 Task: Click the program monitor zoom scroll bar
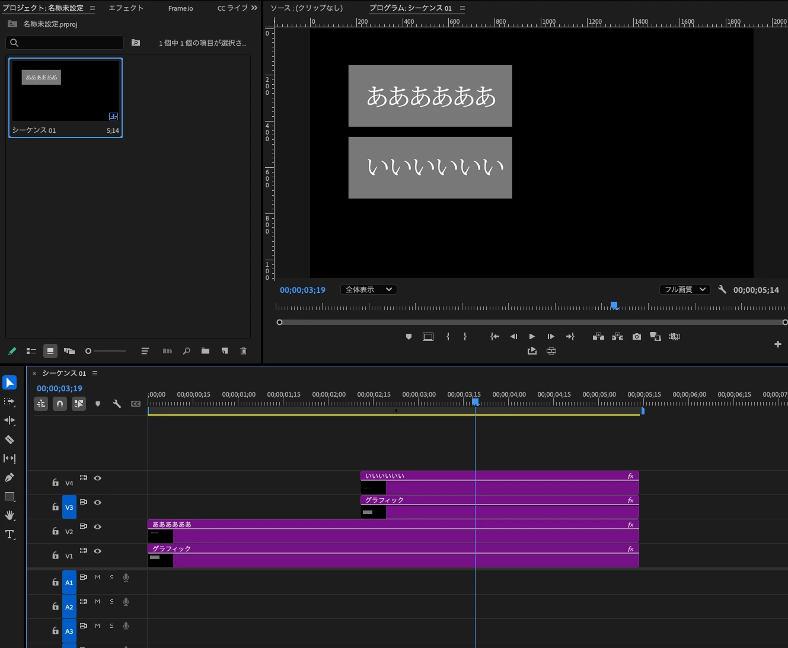pyautogui.click(x=532, y=323)
